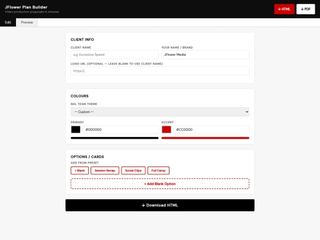Image resolution: width=320 pixels, height=240 pixels.
Task: Click the Logo URL input field
Action: [x=160, y=71]
